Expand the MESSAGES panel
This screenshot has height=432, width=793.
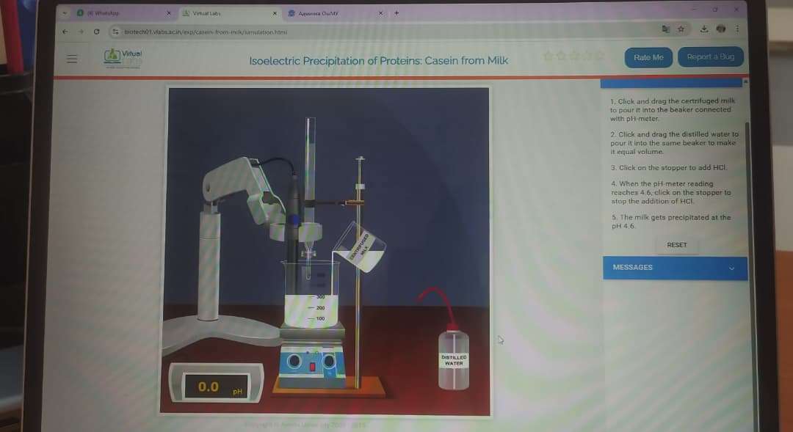pos(674,268)
